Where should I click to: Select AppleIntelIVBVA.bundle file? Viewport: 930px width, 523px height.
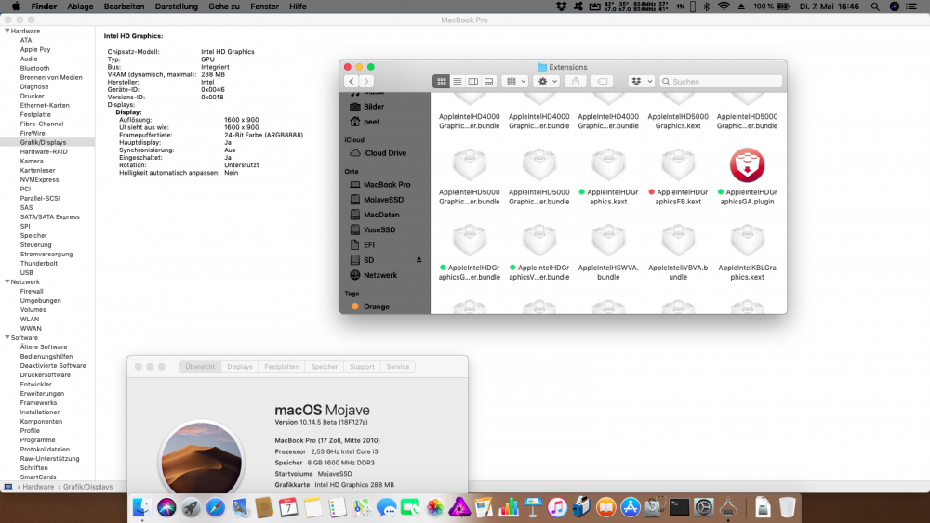coord(678,241)
